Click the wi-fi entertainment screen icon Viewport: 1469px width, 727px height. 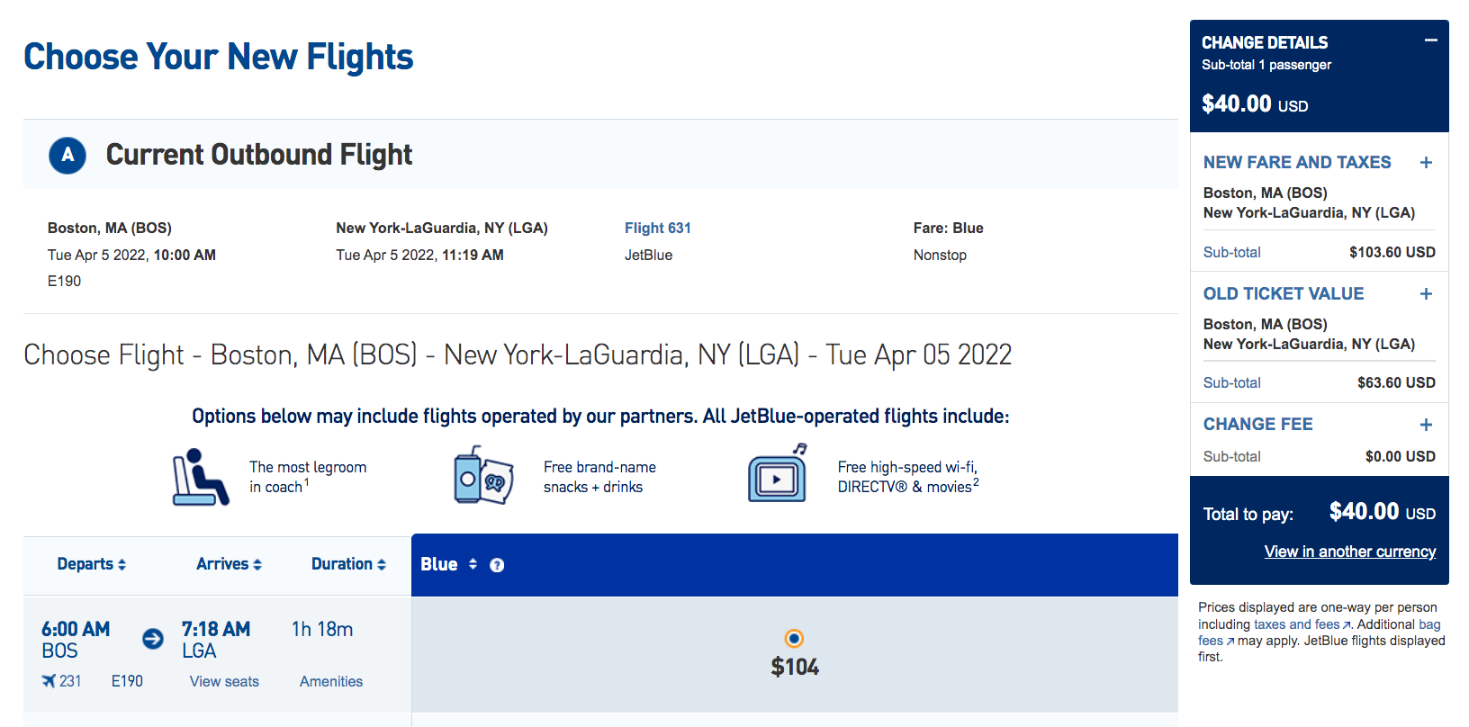coord(778,473)
